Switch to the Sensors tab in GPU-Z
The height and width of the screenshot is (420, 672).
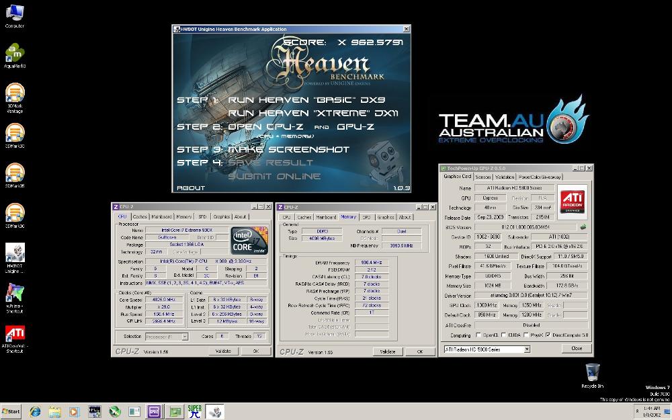click(483, 177)
